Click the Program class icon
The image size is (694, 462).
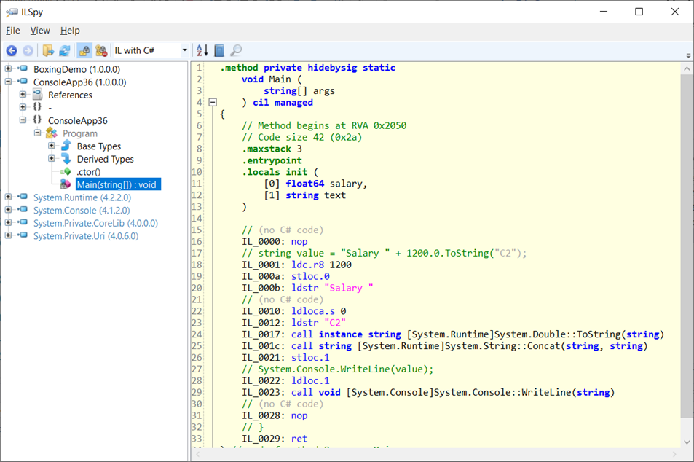click(x=52, y=133)
